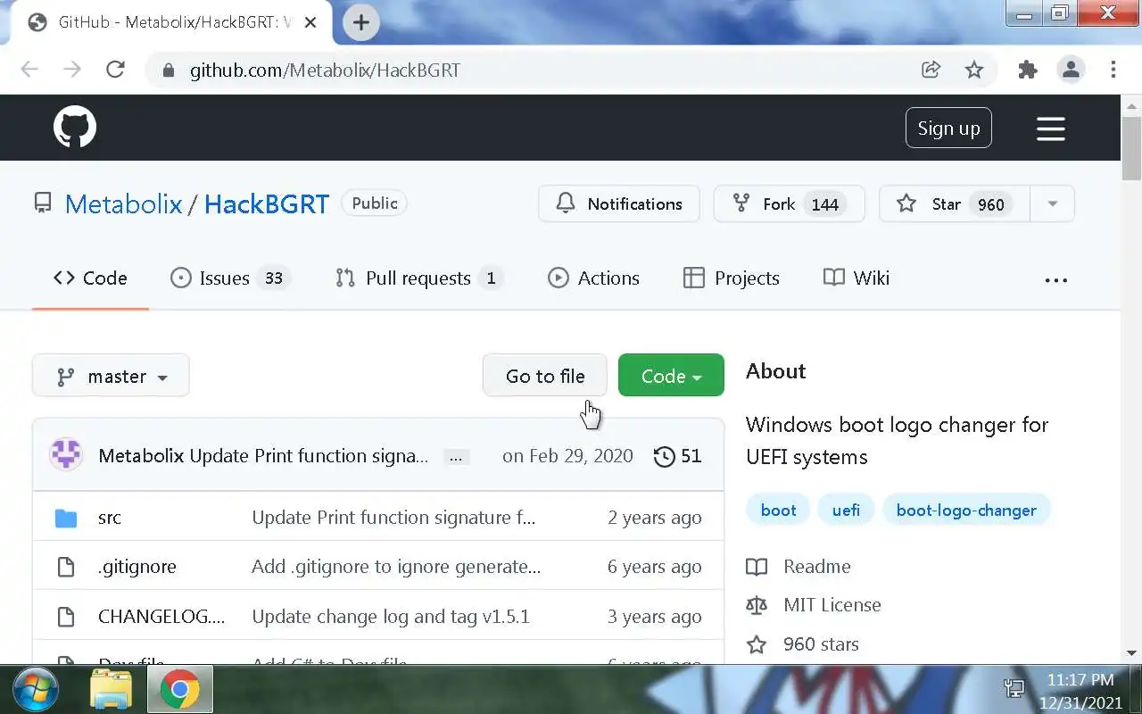Click the page vertical scrollbar thumb
Image resolution: width=1142 pixels, height=714 pixels.
coord(1131,147)
